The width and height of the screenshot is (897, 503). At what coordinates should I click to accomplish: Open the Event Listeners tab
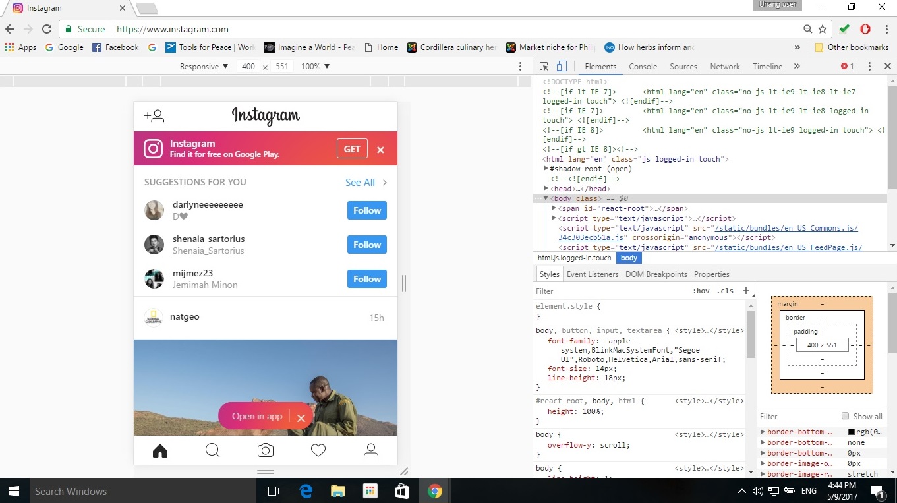(593, 274)
